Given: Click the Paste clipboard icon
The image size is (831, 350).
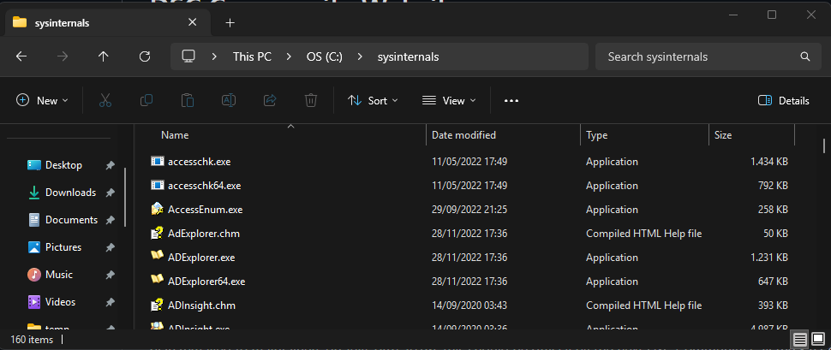Looking at the screenshot, I should [x=188, y=101].
